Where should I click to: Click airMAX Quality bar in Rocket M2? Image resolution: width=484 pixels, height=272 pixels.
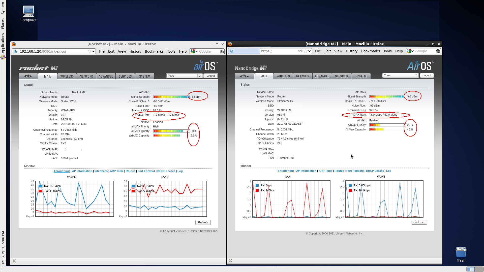tap(171, 131)
